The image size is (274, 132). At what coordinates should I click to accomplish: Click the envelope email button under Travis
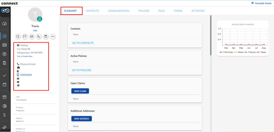(x=32, y=37)
